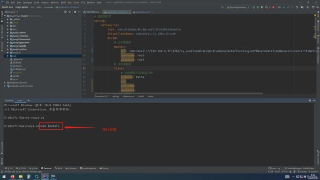Click the locate target icon in Project panel
Screen dimensions: 320x180
(x=65, y=12)
